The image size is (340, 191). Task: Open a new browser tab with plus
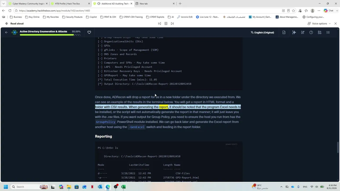tap(180, 4)
